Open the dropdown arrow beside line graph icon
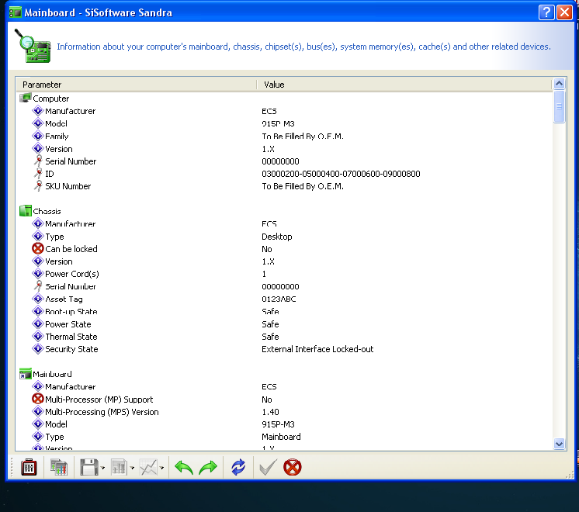Viewport: 579px width, 512px height. (x=161, y=468)
